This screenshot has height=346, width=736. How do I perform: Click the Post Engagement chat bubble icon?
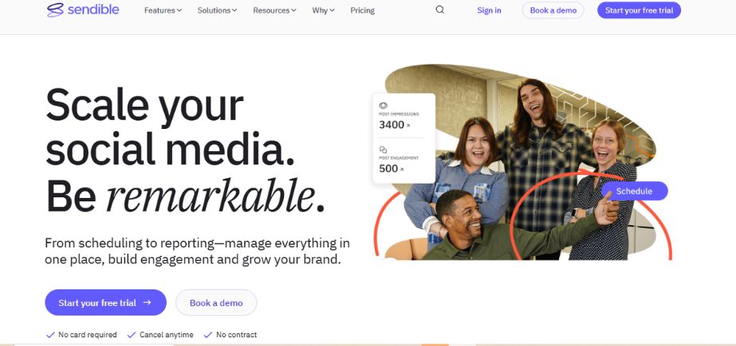(x=384, y=150)
